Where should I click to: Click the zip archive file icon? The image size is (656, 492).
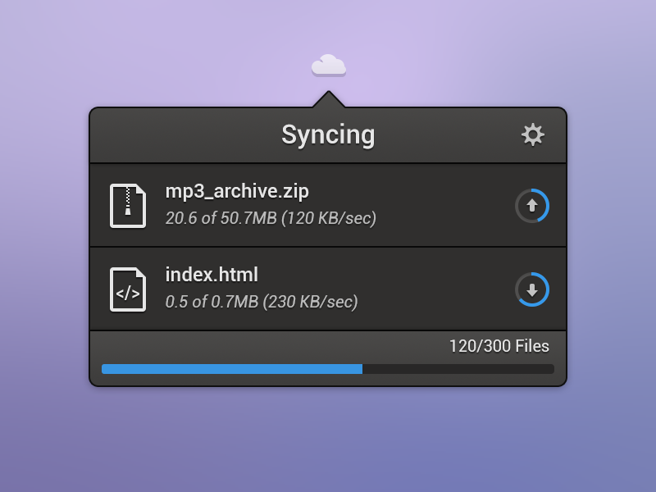(x=128, y=206)
